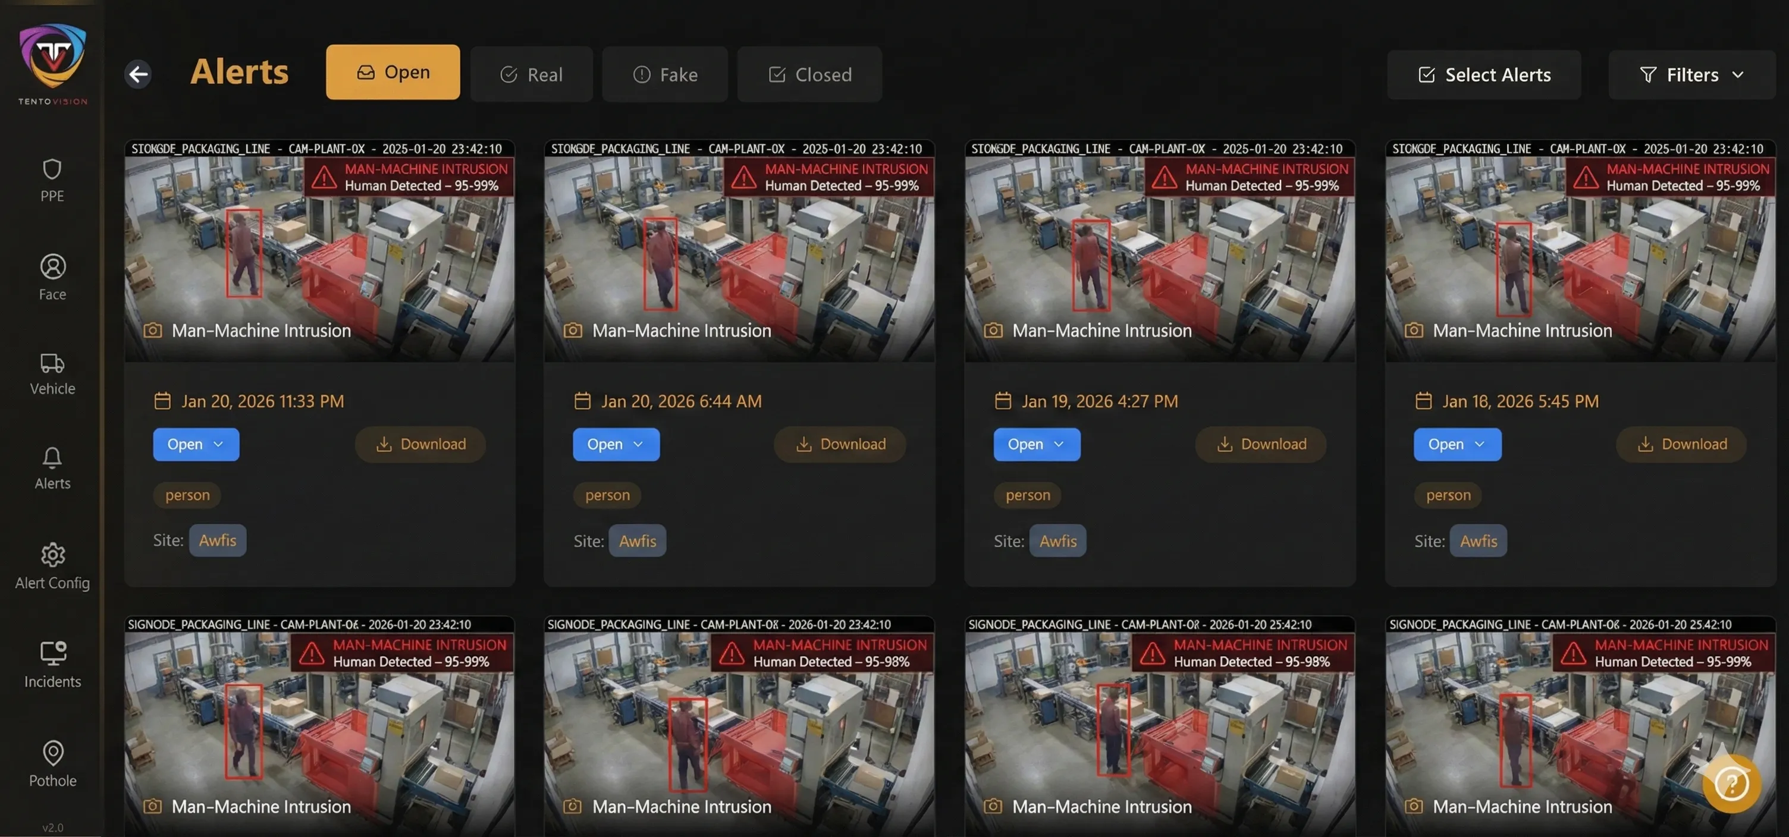View the Incidents panel

point(52,664)
